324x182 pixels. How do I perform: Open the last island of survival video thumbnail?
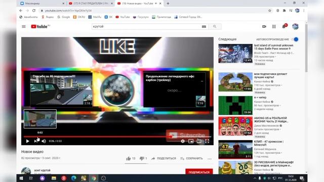[x=235, y=53]
